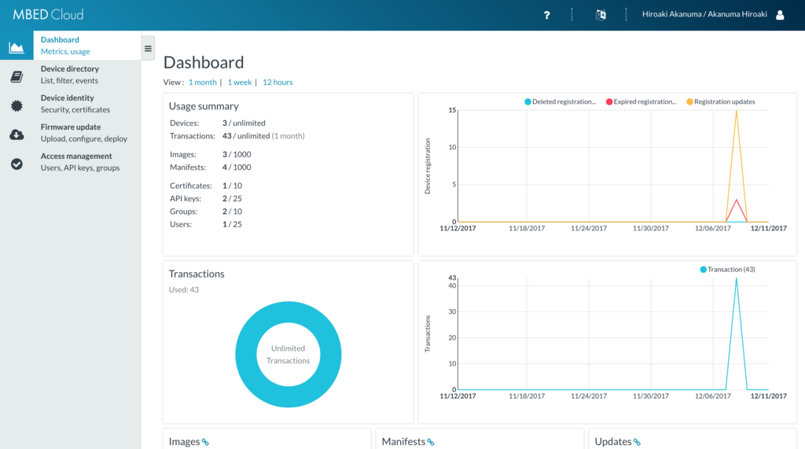Screen dimensions: 805x449
Task: Click the Groups 2 / 10 value
Action: click(x=232, y=212)
